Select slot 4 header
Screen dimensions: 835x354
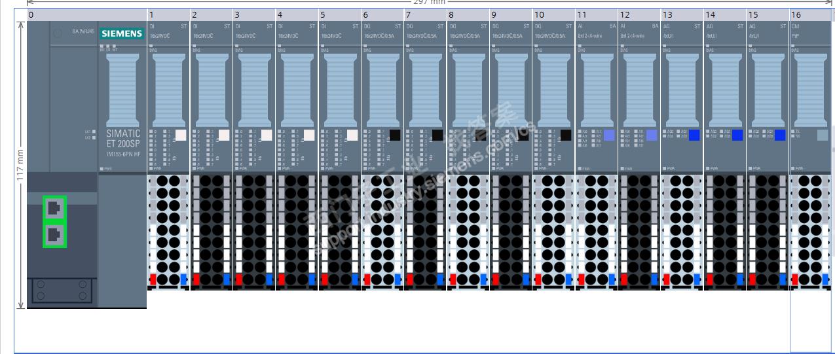[x=297, y=14]
